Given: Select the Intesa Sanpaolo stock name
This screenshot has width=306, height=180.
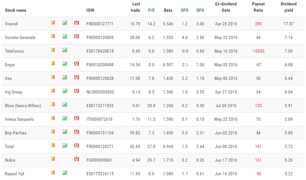Looking at the screenshot, I should click(x=19, y=119).
